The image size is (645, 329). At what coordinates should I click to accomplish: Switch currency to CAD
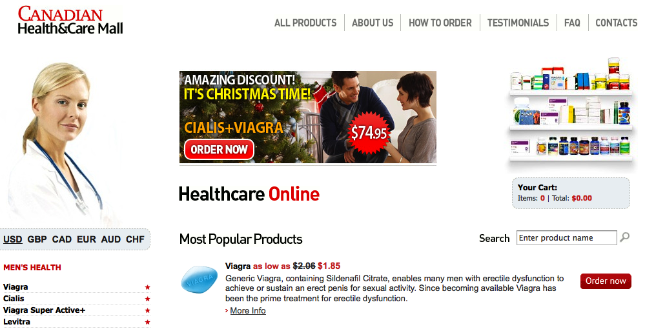pyautogui.click(x=62, y=239)
